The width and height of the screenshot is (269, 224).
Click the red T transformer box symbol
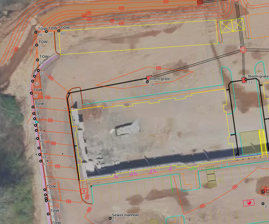click(x=84, y=191)
